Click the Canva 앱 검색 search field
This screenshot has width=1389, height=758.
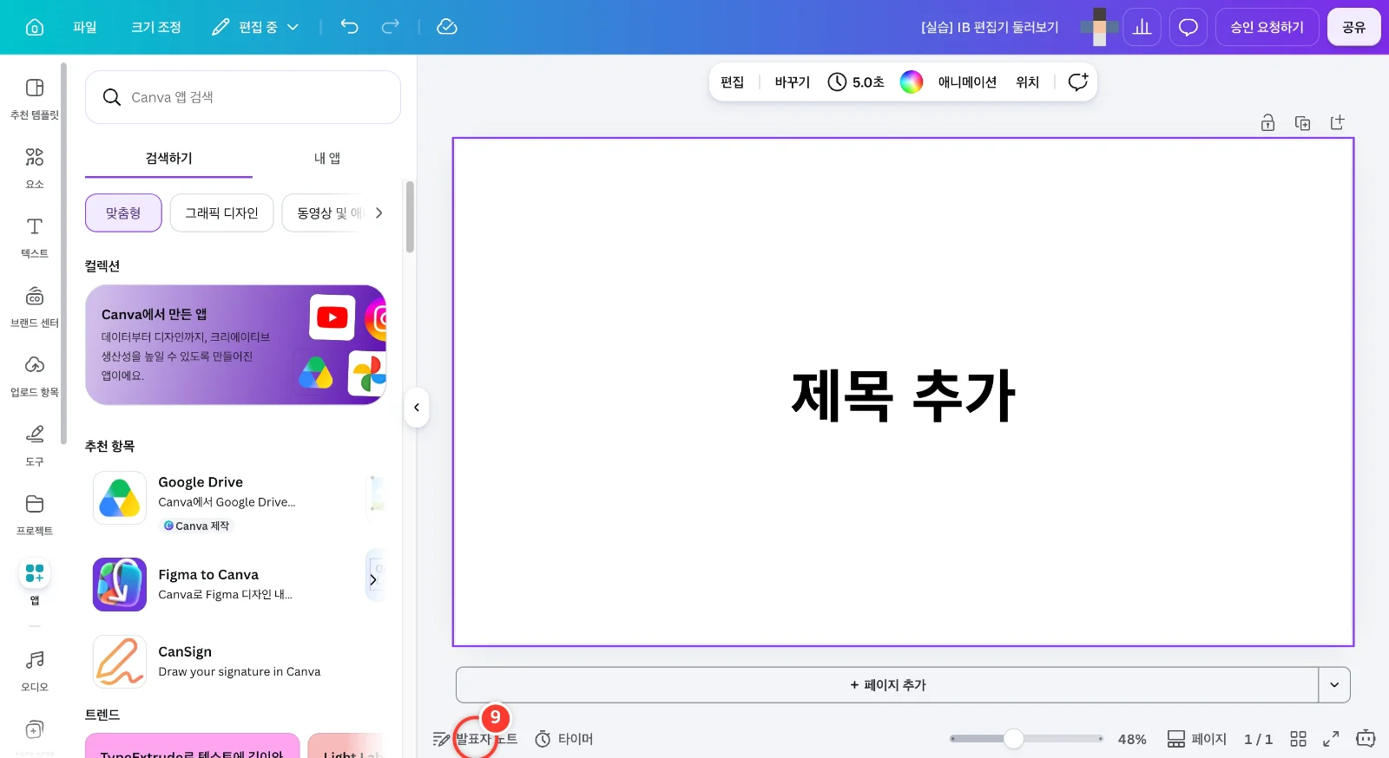click(x=243, y=97)
